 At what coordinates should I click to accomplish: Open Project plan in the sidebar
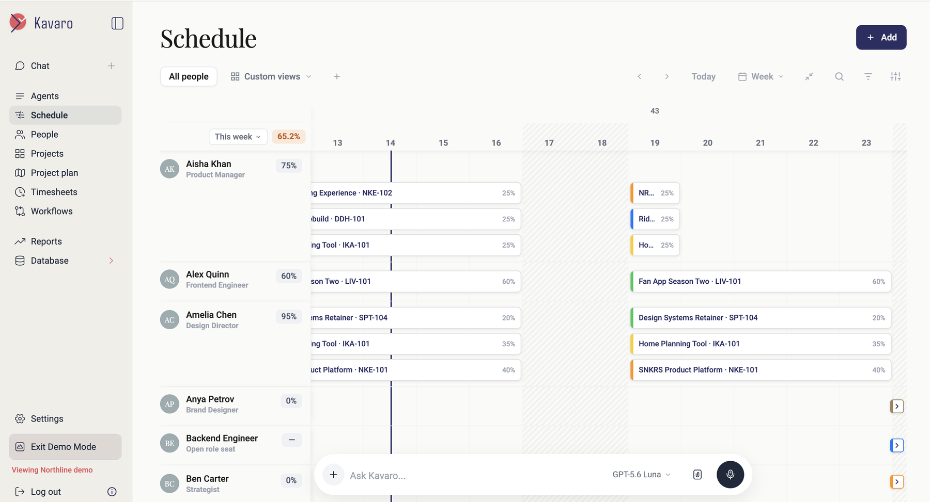(65, 173)
